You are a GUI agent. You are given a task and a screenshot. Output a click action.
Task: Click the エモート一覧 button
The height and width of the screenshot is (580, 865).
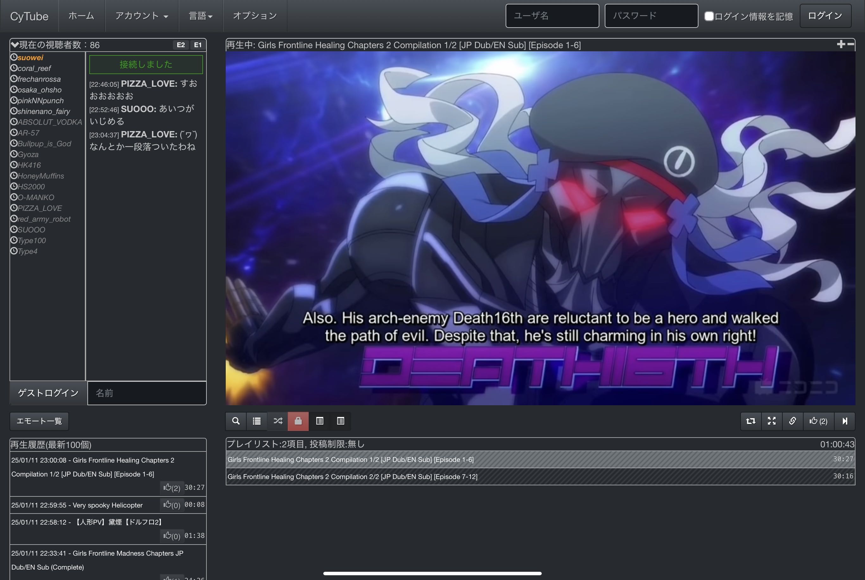[x=39, y=421]
